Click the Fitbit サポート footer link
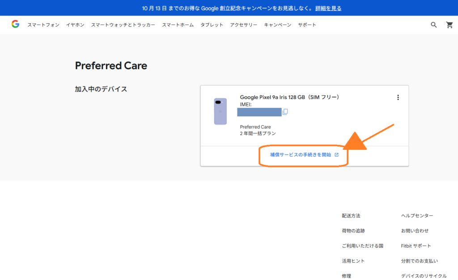The height and width of the screenshot is (280, 458). point(416,246)
